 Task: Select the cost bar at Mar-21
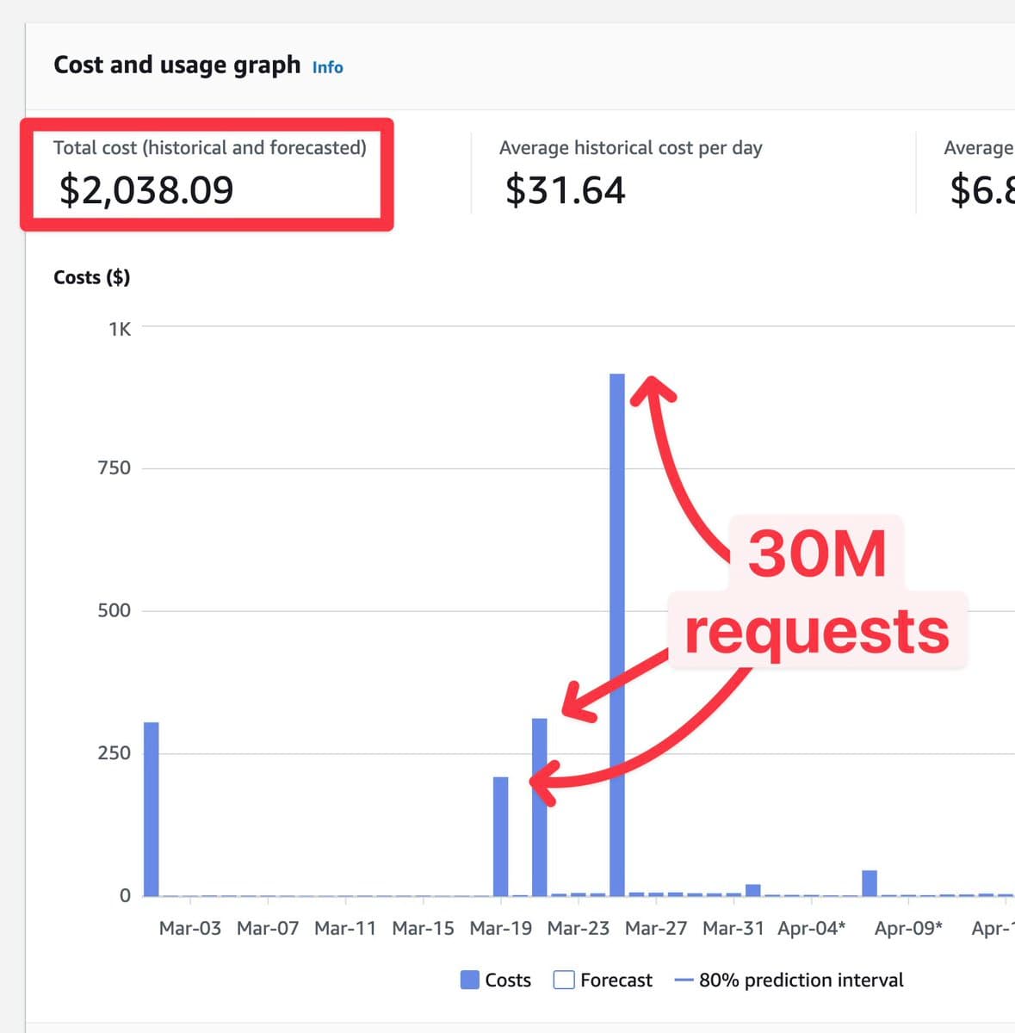(x=540, y=807)
